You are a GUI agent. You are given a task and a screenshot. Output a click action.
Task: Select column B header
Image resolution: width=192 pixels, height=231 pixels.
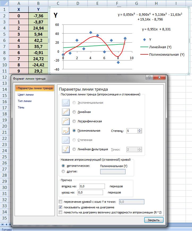coord(38,3)
